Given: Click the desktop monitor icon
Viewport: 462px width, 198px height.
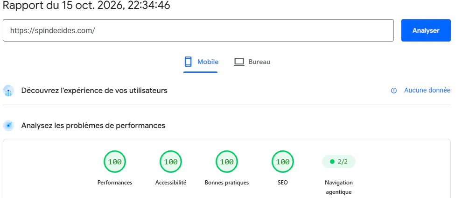Looking at the screenshot, I should 239,62.
